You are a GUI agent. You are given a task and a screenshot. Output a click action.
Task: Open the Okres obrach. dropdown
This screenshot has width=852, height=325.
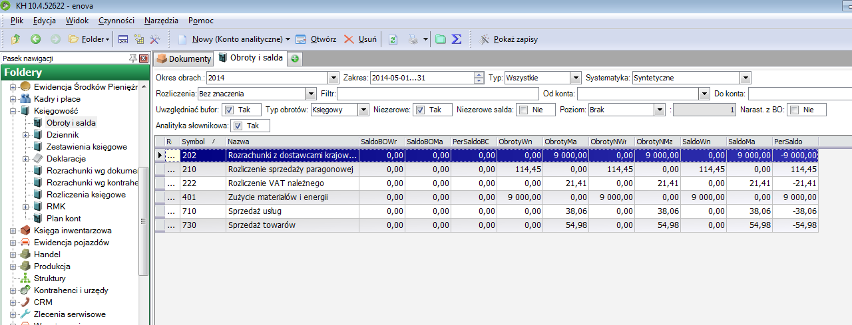coord(333,78)
